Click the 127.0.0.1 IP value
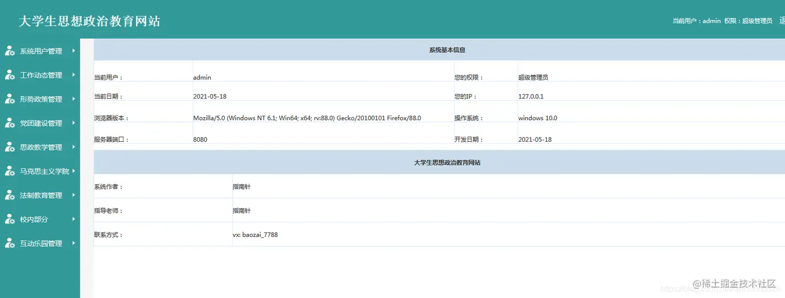Screen dimensions: 785x298 pyautogui.click(x=531, y=97)
